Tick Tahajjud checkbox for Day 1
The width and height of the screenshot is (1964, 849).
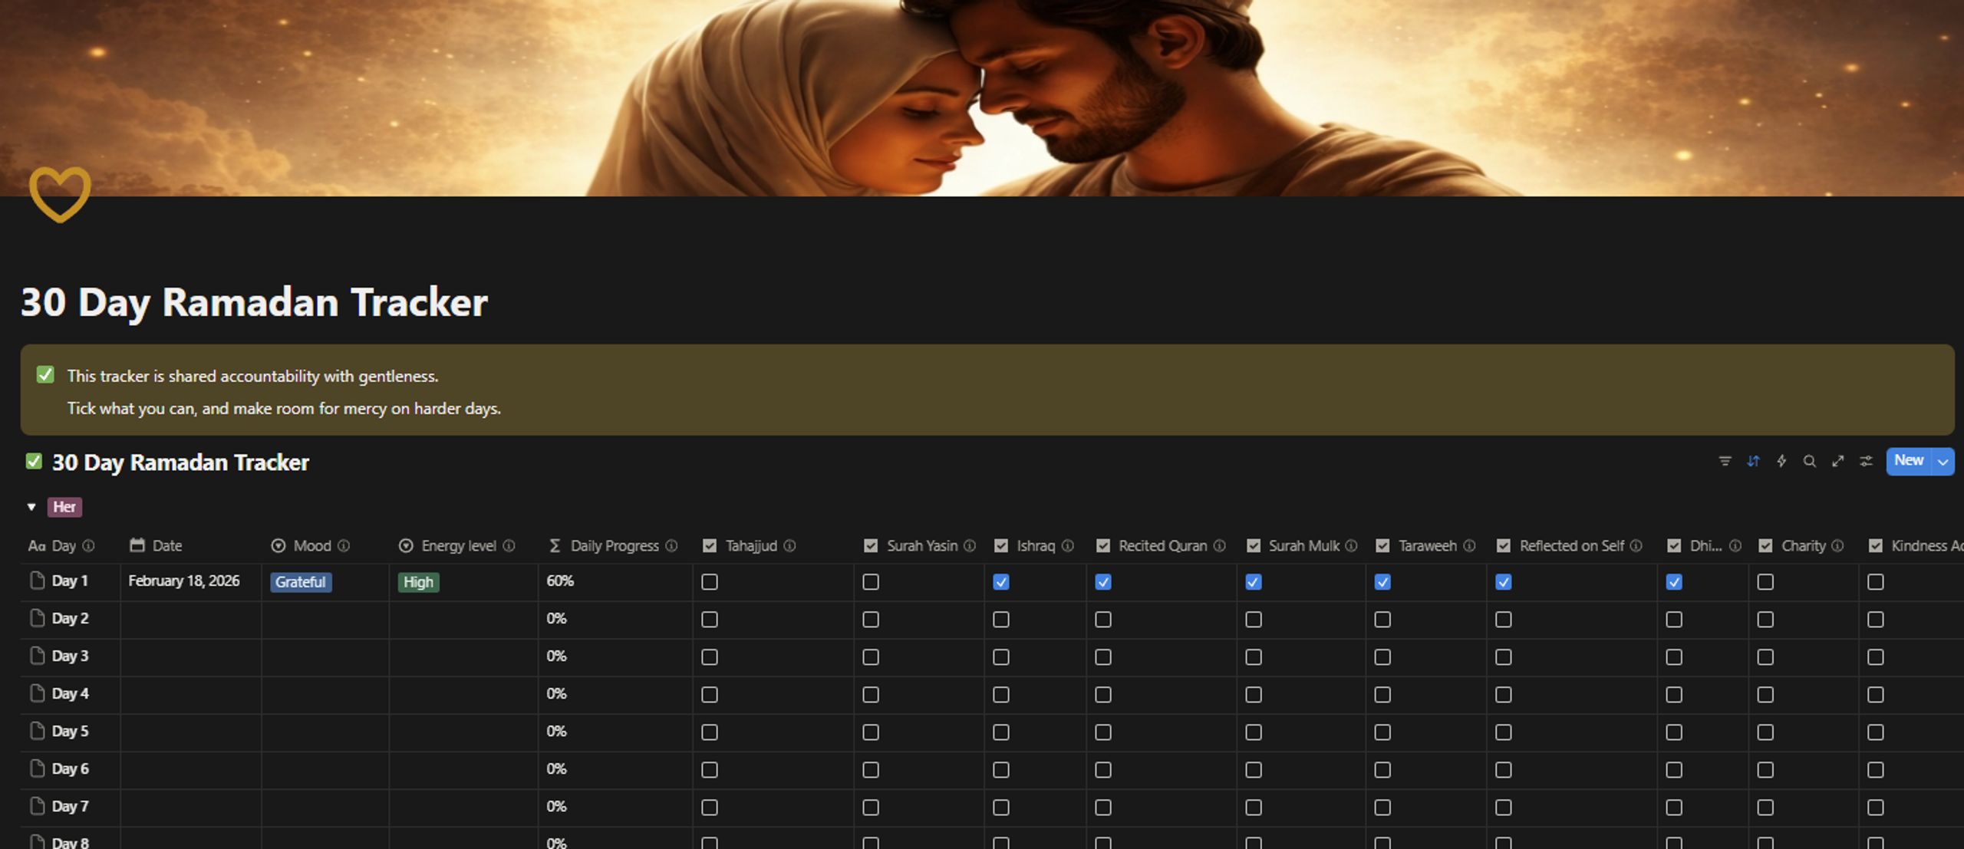pos(710,582)
